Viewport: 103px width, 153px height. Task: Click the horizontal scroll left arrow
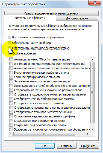[11, 134]
